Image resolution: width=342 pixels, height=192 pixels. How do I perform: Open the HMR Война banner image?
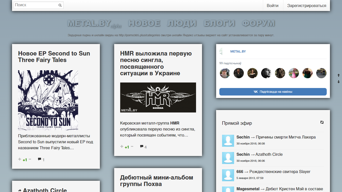pos(158,97)
